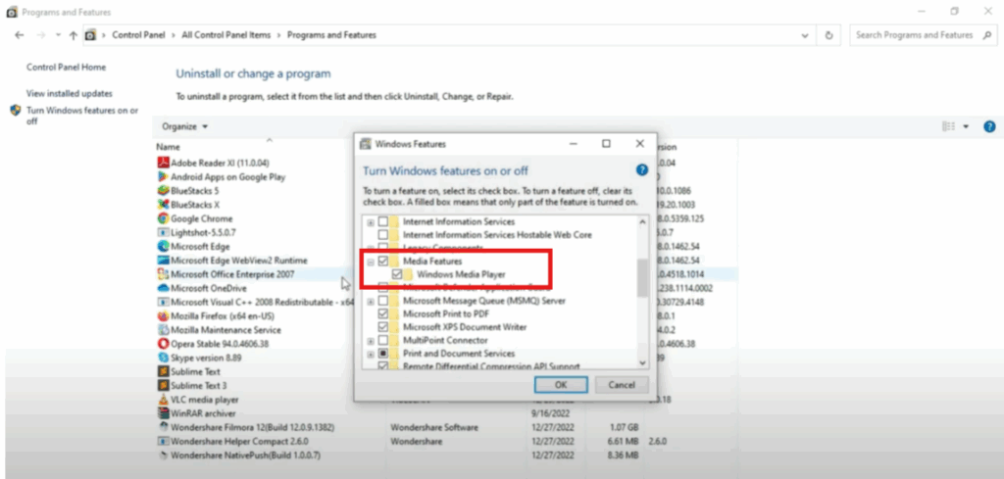Click the Back navigation arrow
This screenshot has height=479, width=1004.
pos(20,35)
